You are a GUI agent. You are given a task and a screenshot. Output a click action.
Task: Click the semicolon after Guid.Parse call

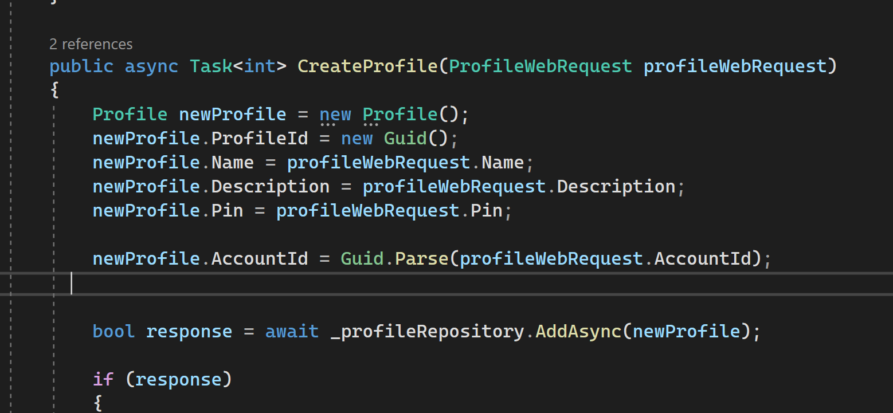pyautogui.click(x=768, y=258)
